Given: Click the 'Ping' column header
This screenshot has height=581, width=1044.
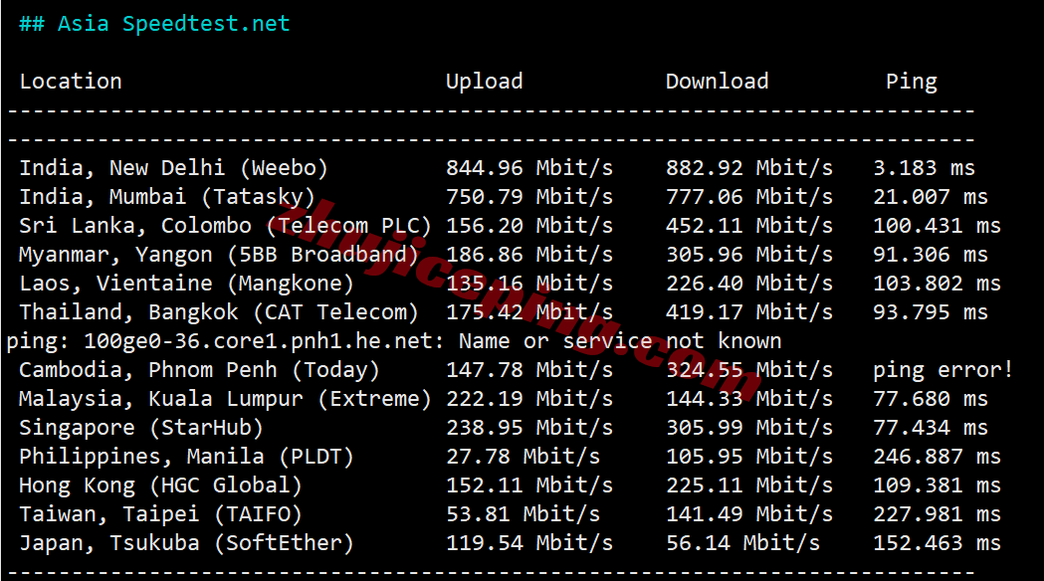Looking at the screenshot, I should 911,82.
